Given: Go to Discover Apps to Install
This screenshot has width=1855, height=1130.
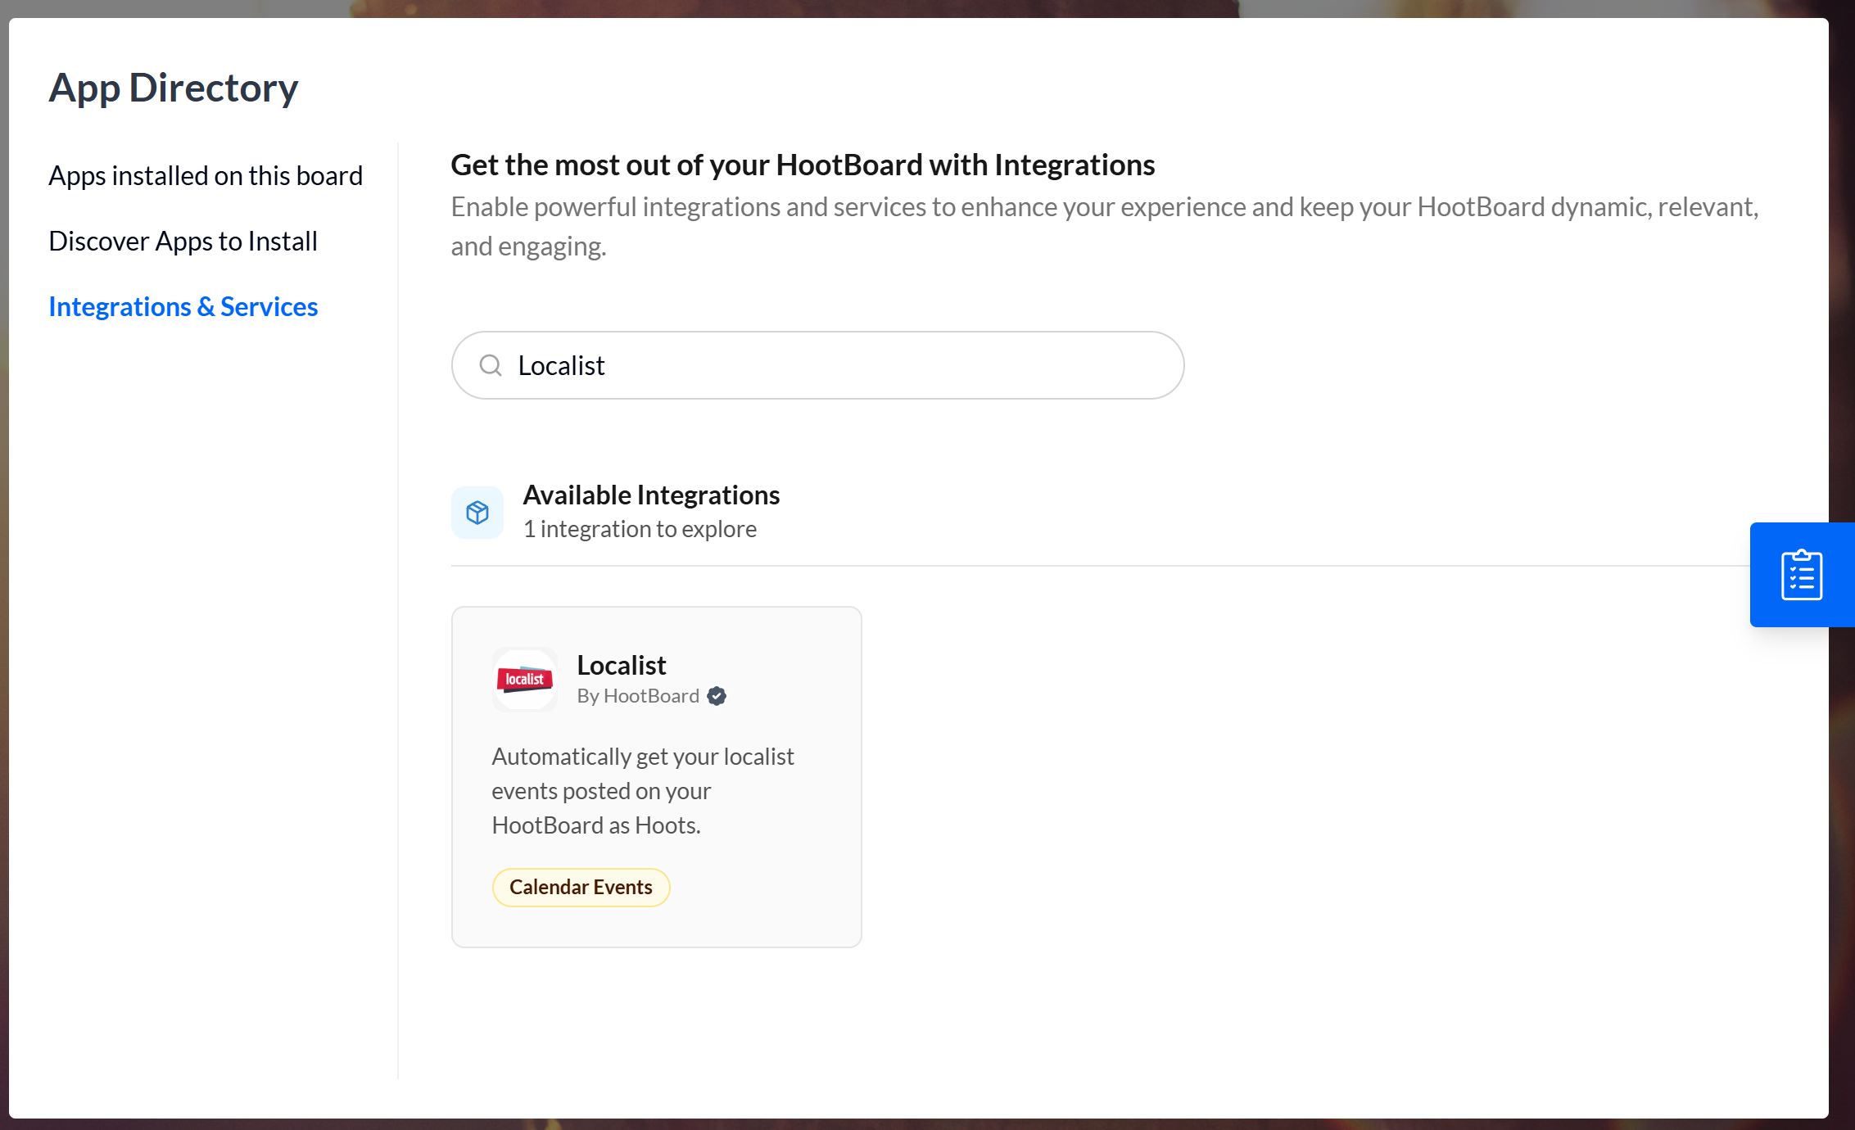Looking at the screenshot, I should [183, 242].
